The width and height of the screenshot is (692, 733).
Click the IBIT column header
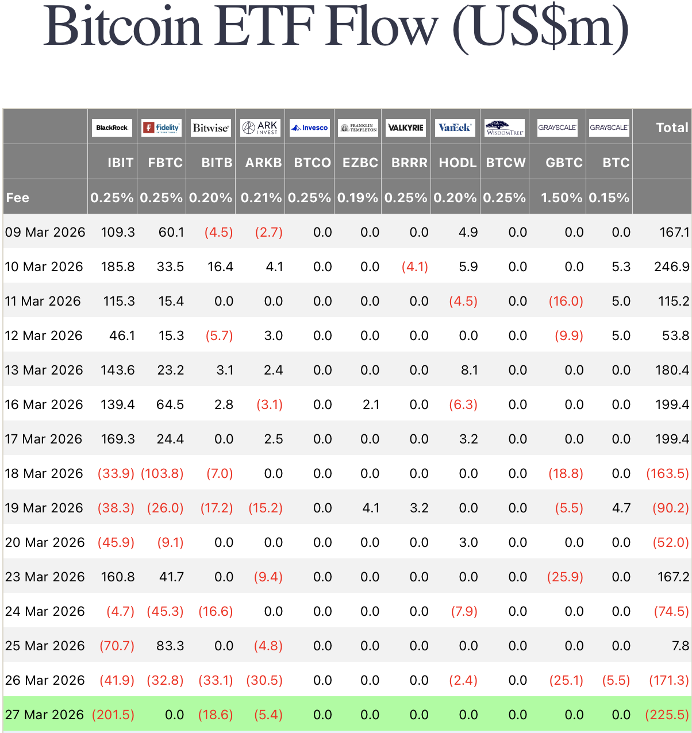click(x=120, y=163)
